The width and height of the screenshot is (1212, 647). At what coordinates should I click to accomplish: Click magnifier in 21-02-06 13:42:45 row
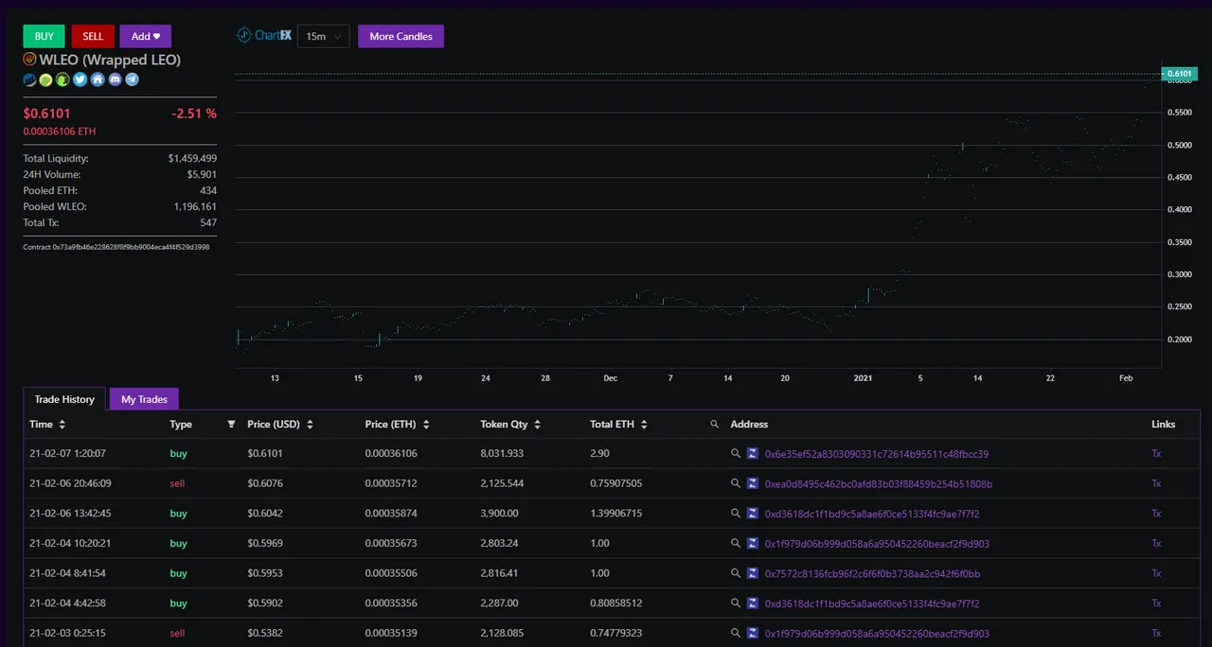pos(736,514)
